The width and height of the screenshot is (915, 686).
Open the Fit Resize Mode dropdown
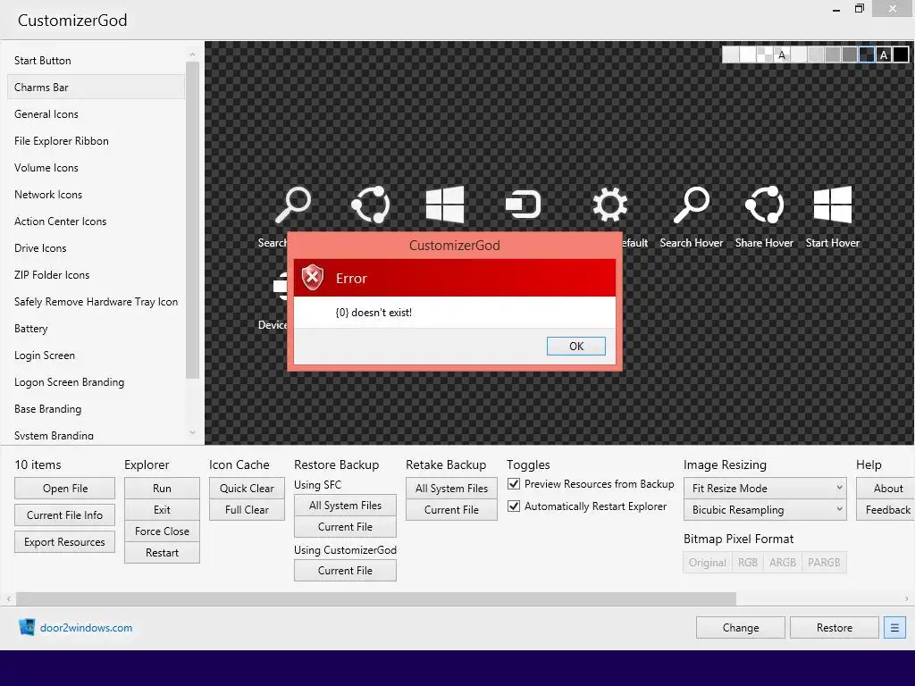point(765,488)
